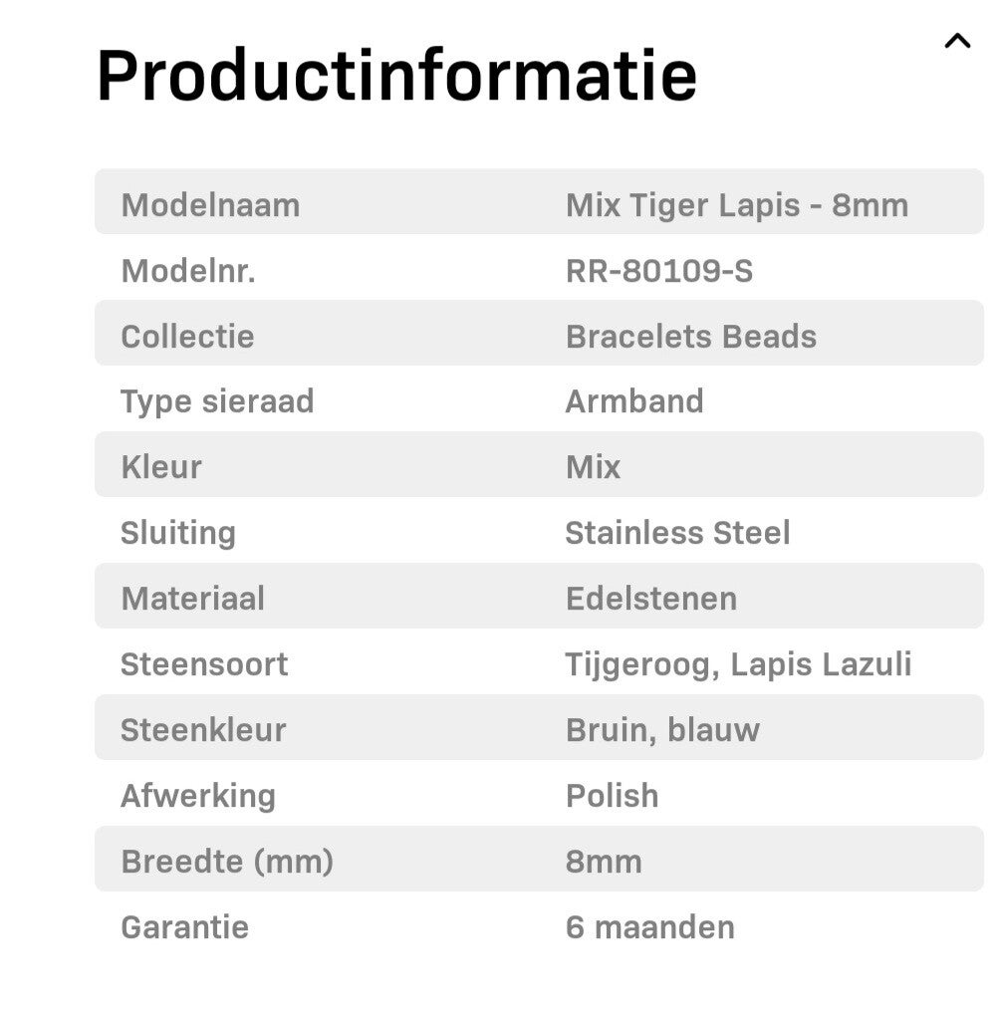Select the Tijgeroog, Lapis Lazuli text
The height and width of the screenshot is (1016, 996).
(738, 664)
